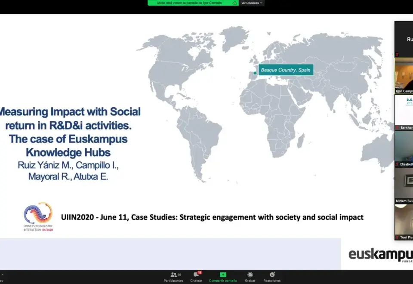Click the participant count 56
Screen dimensions: 413x284
coord(179,275)
